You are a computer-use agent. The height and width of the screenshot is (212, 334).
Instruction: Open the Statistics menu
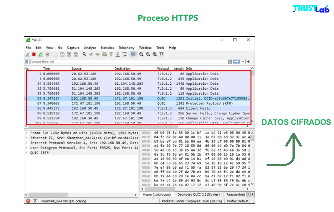107,48
